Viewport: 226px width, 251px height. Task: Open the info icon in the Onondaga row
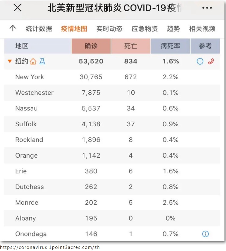(x=206, y=234)
